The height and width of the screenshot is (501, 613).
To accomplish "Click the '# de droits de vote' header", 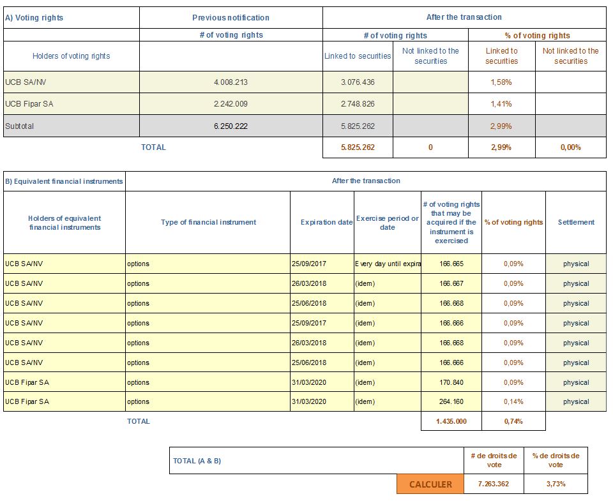I will click(494, 460).
